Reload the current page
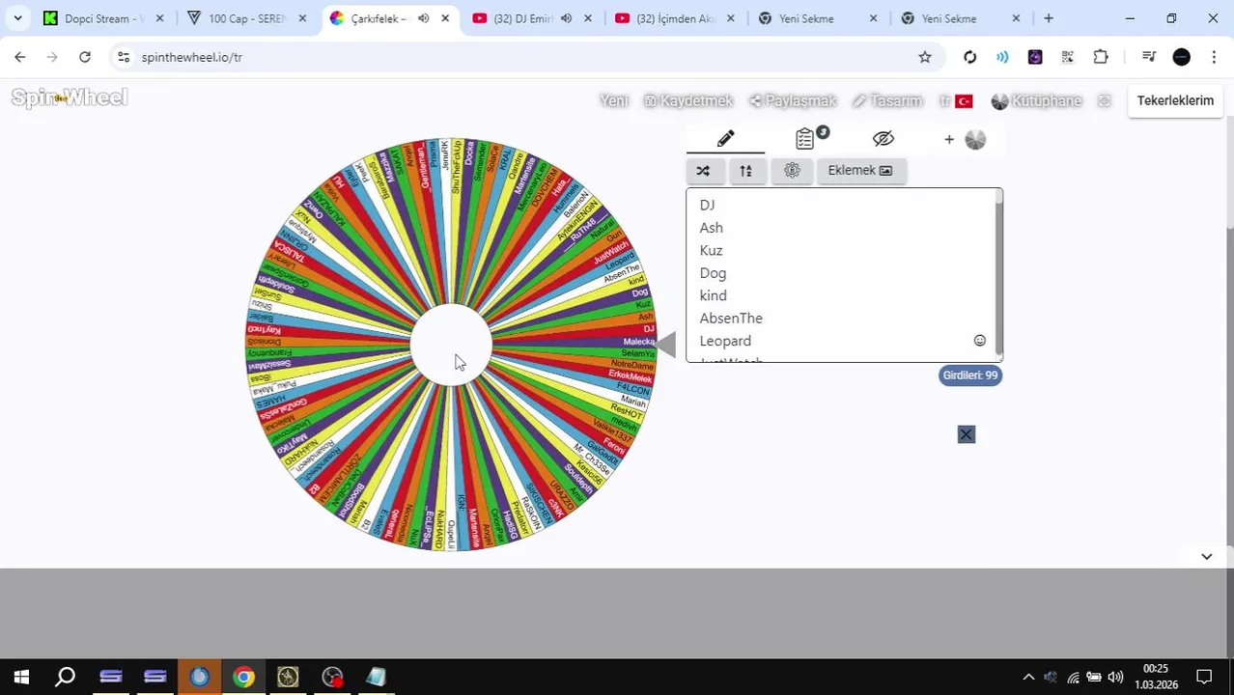Screen dimensions: 1234x695 click(85, 57)
